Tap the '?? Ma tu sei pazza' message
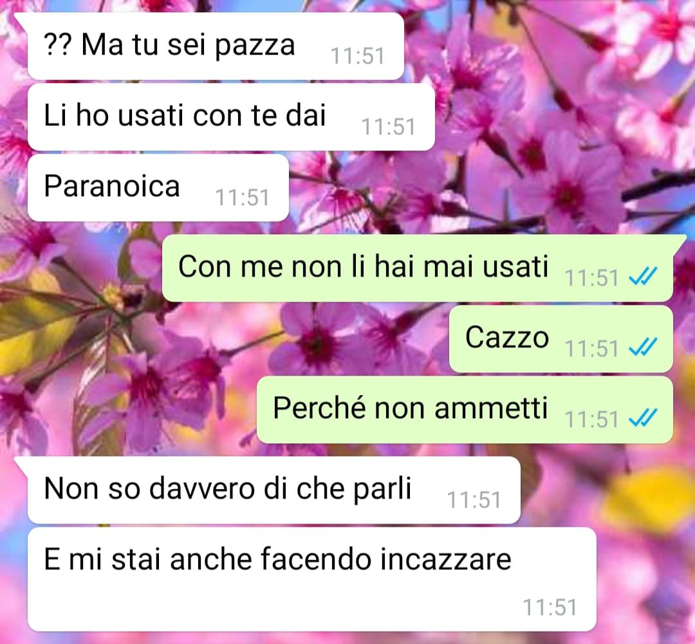 coord(216,46)
